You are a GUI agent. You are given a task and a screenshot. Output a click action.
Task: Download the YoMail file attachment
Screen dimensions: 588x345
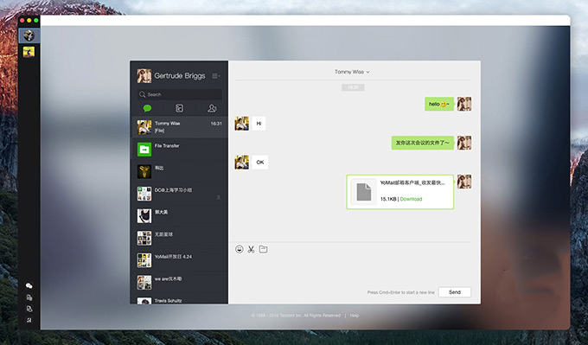(411, 199)
